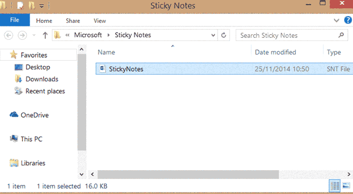Open Downloads in the navigation pane
This screenshot has height=194, width=353.
42,79
